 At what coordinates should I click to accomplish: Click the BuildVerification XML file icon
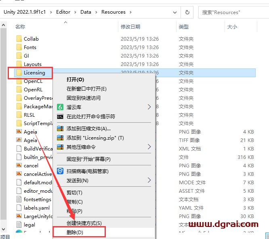tap(19, 148)
